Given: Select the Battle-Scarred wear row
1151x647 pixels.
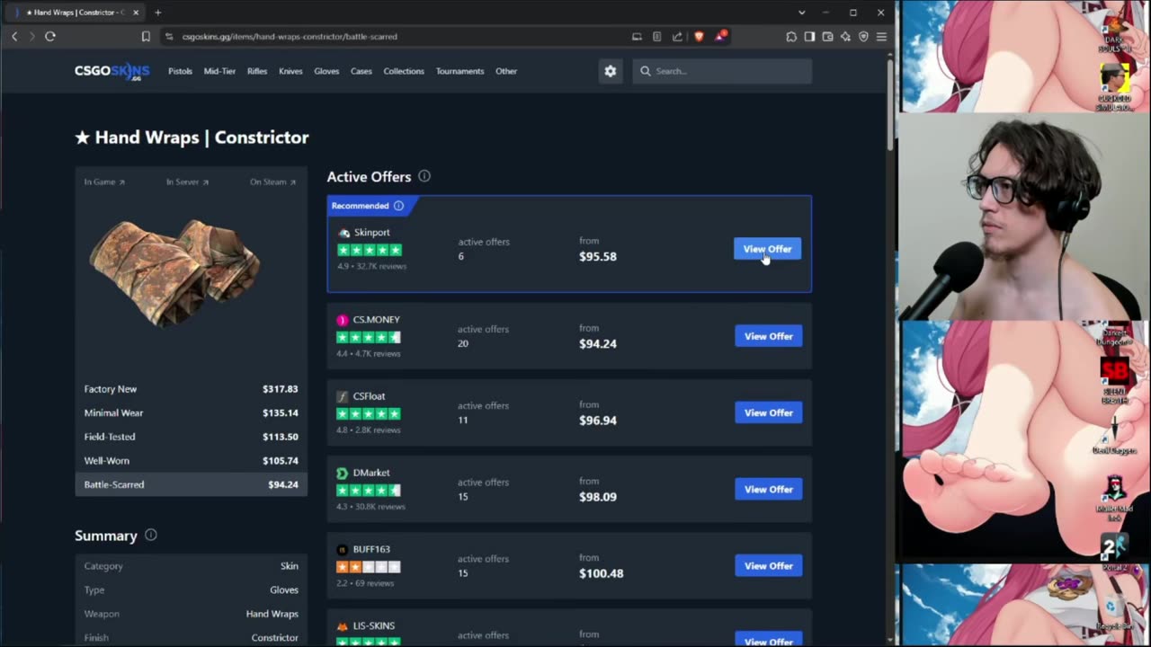Looking at the screenshot, I should (x=191, y=484).
